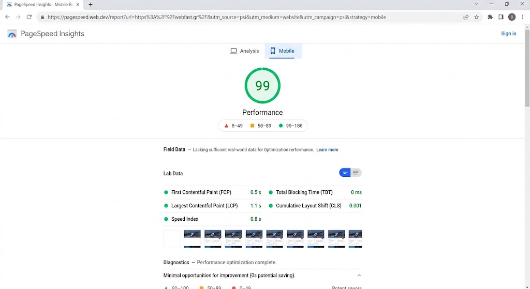Click the Performance label under the score
530x289 pixels.
(262, 112)
